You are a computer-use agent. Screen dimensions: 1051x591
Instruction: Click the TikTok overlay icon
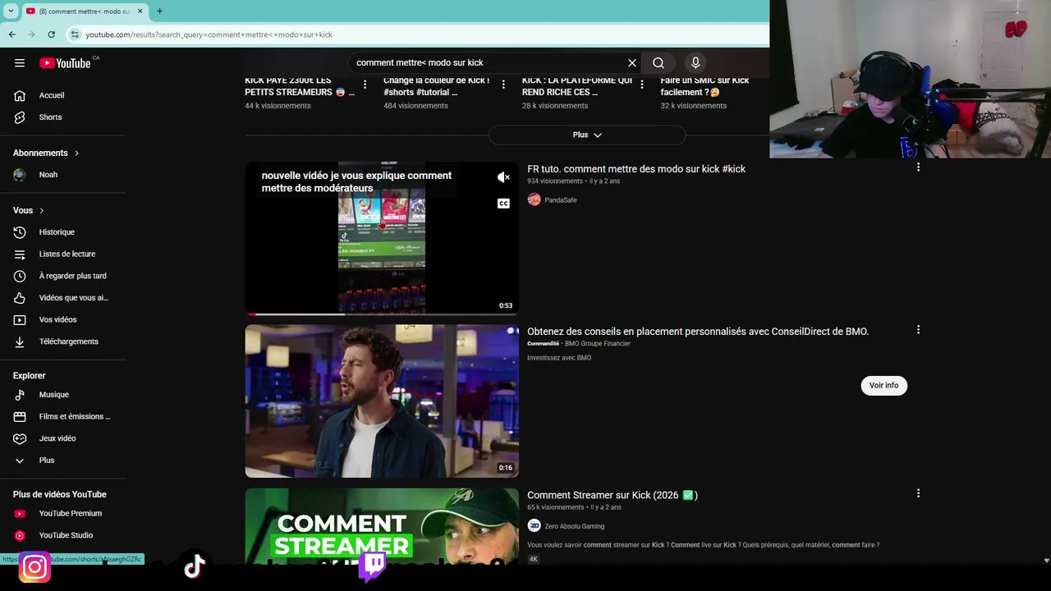(195, 566)
